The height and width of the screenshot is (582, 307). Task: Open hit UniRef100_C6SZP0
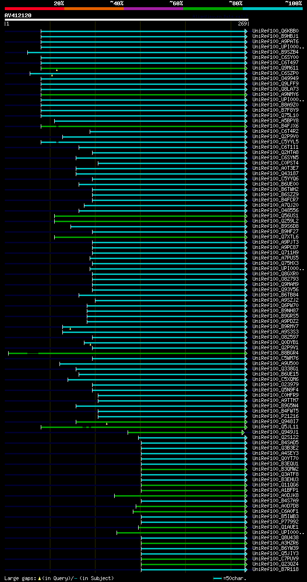pyautogui.click(x=275, y=73)
